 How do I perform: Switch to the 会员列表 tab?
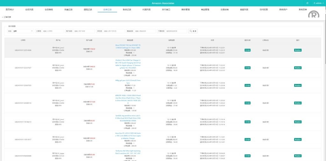coord(29,10)
